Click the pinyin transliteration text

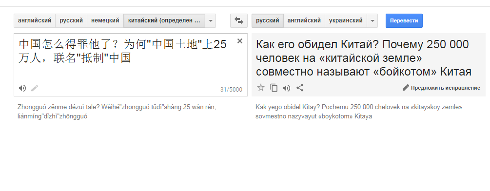pyautogui.click(x=117, y=112)
